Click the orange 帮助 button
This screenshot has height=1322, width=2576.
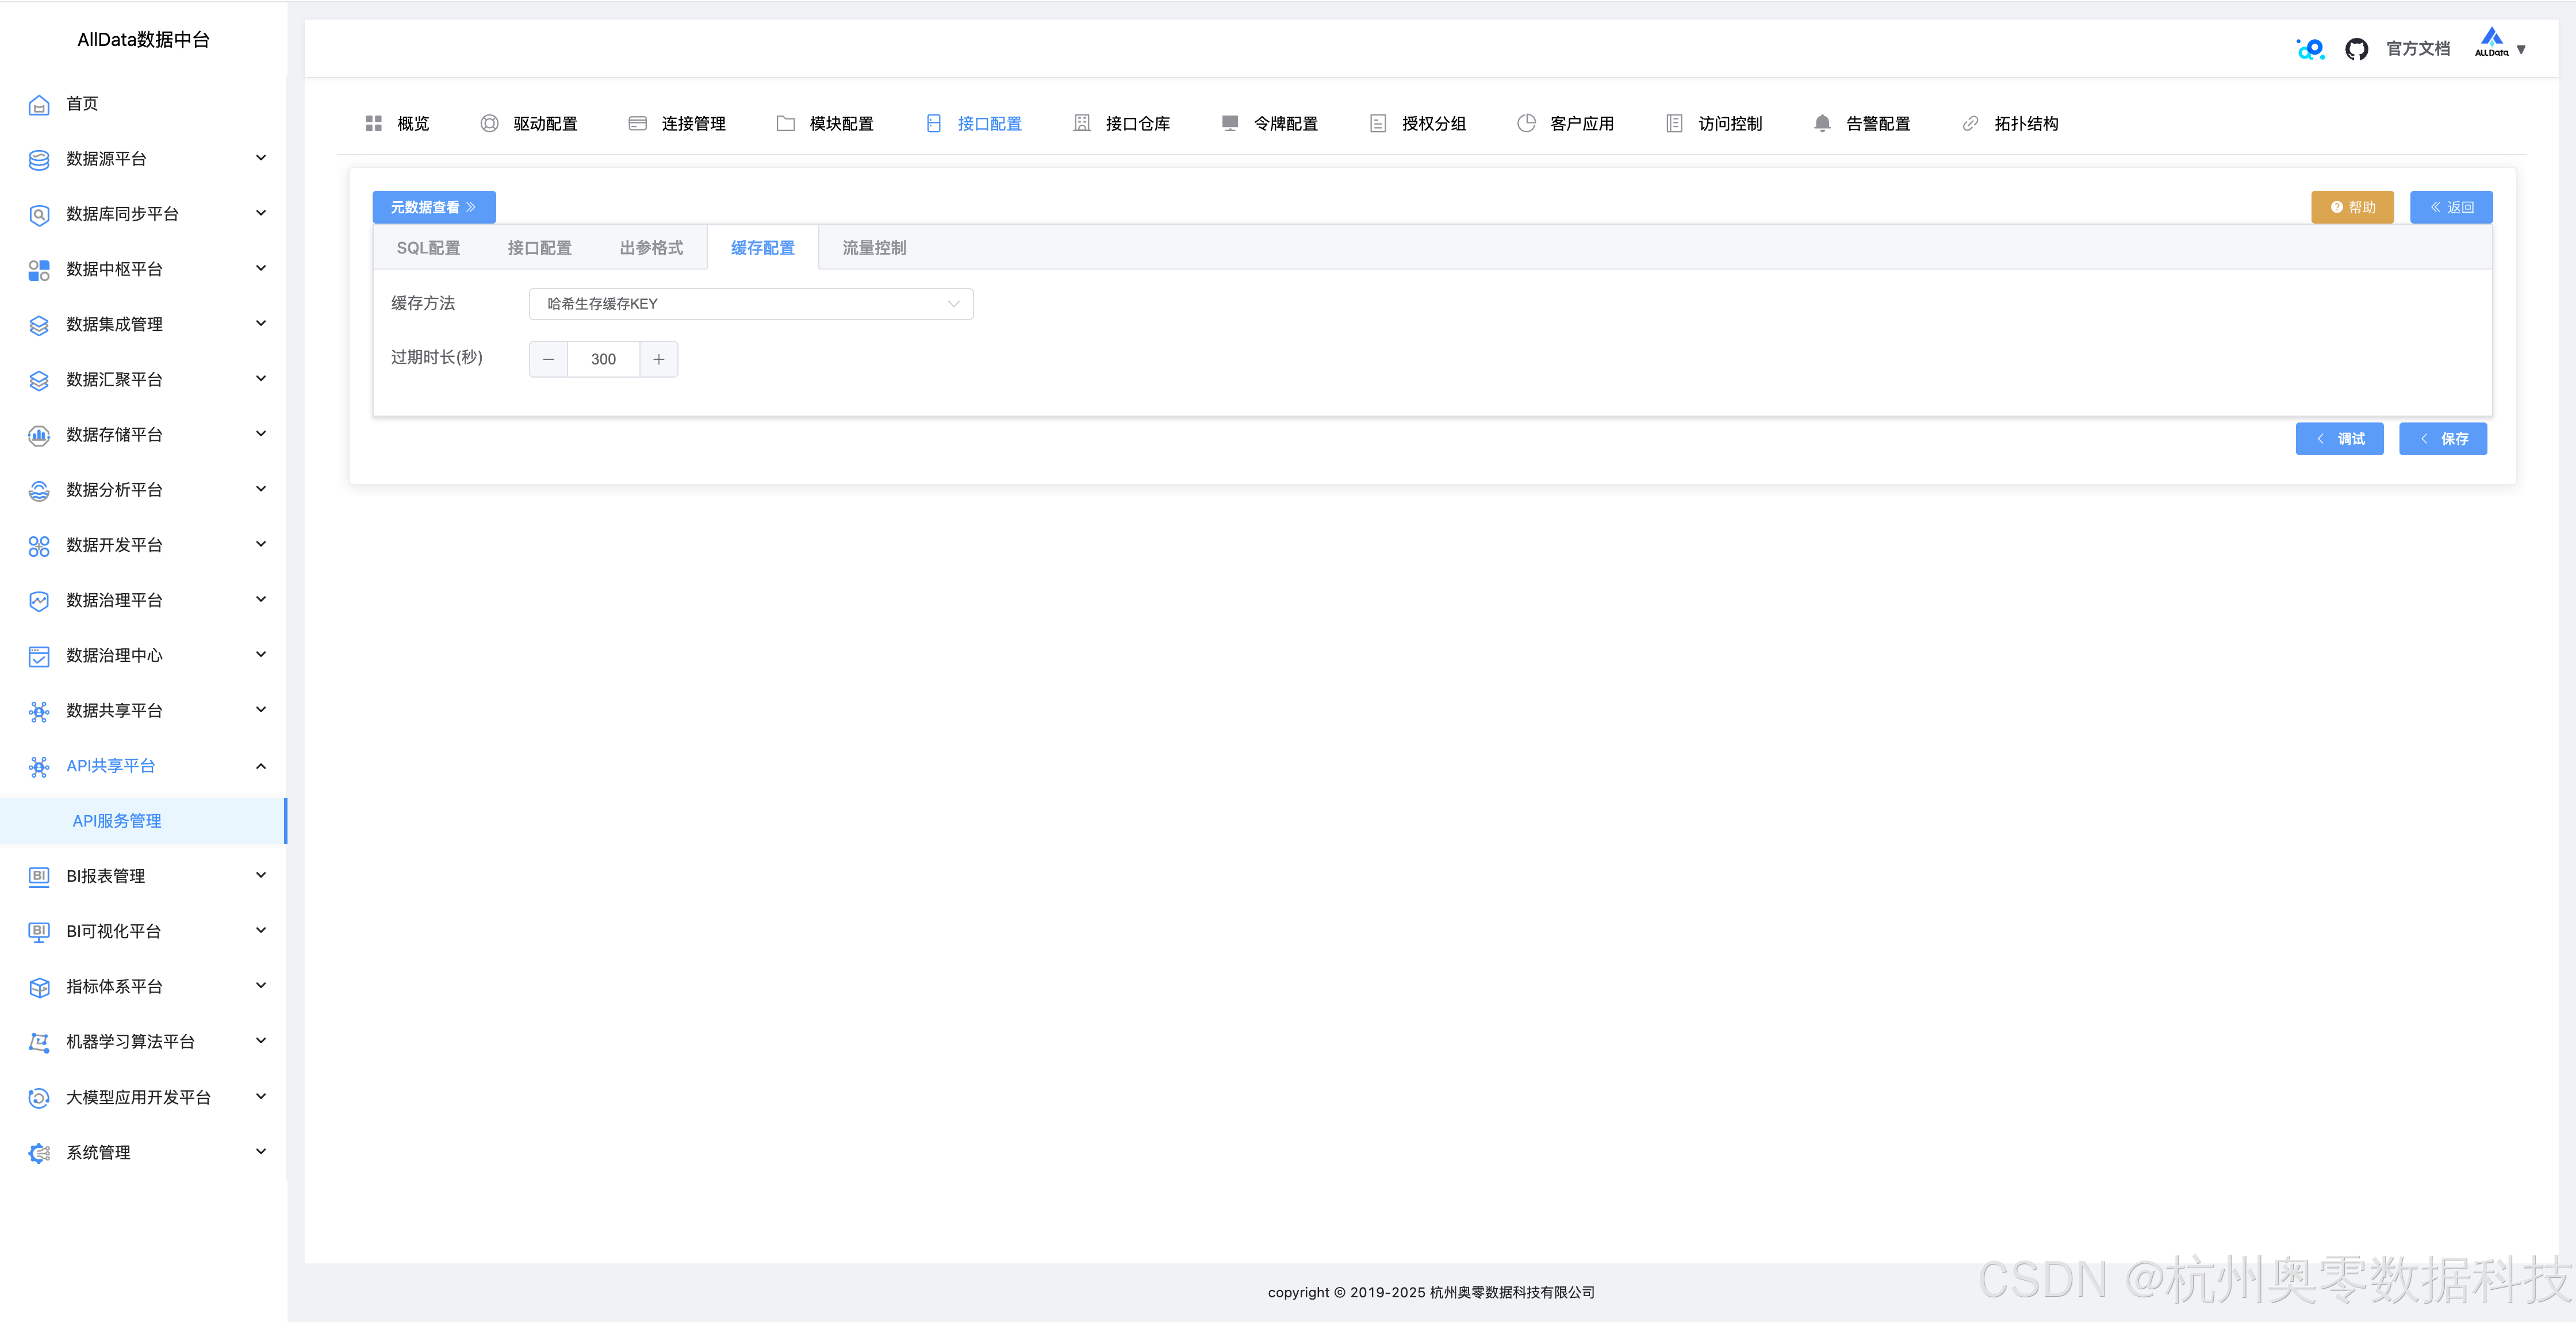pos(2352,207)
